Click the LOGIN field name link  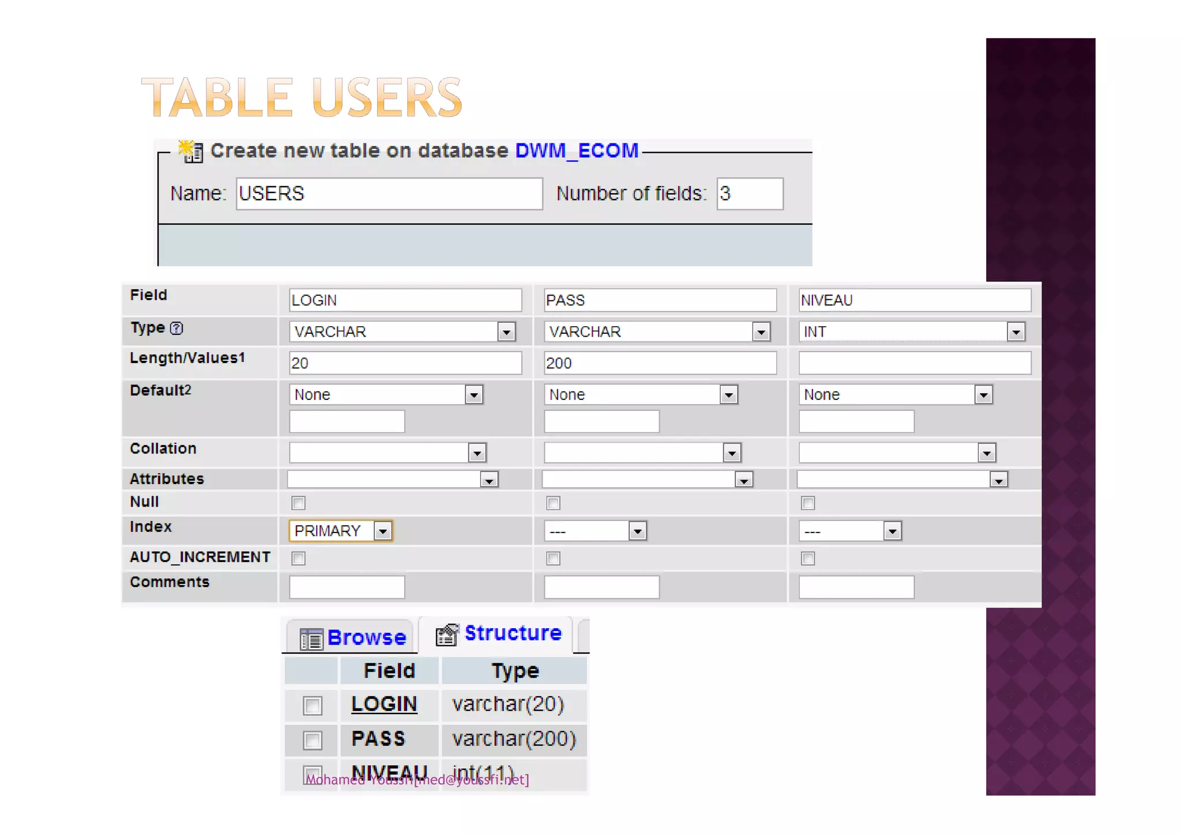(x=384, y=704)
